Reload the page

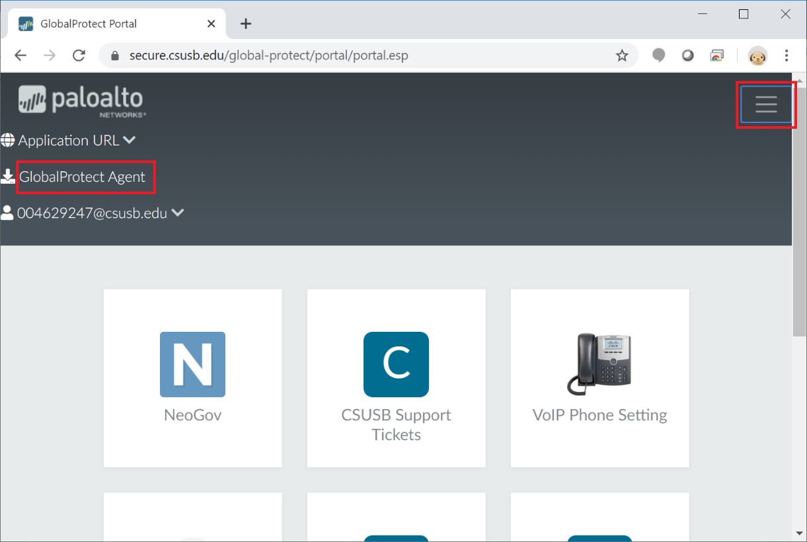(79, 56)
